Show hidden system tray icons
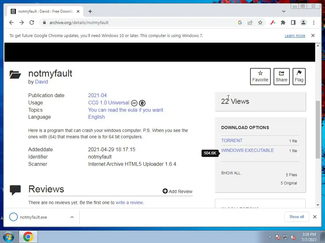 pyautogui.click(x=270, y=237)
